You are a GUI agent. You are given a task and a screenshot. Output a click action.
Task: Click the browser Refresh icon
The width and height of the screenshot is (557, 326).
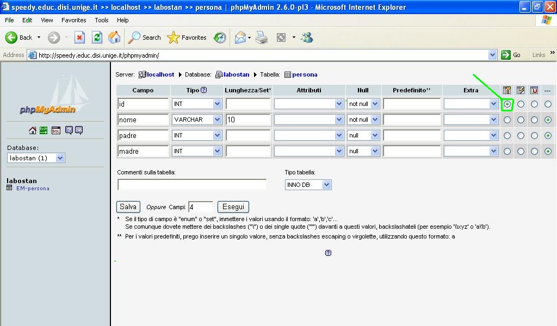(x=97, y=37)
